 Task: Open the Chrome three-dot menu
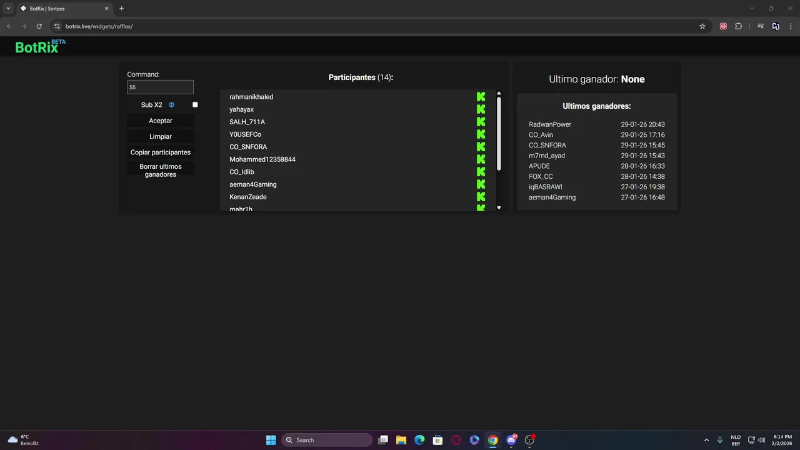coord(791,26)
